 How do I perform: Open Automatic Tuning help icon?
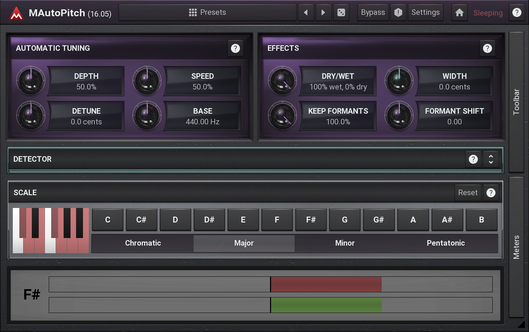coord(235,48)
